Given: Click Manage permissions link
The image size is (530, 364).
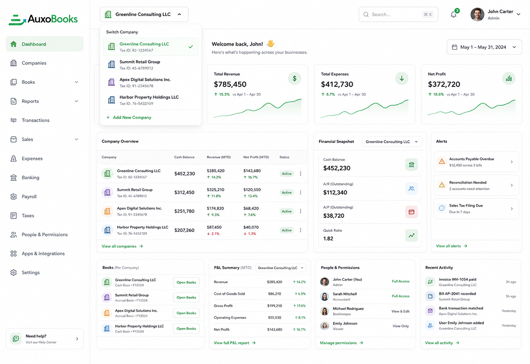Looking at the screenshot, I should coord(341,343).
